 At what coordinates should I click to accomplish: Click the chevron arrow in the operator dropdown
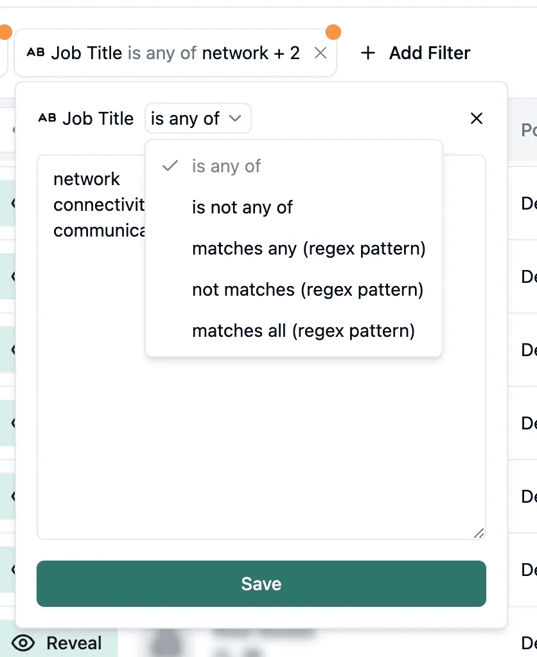(235, 118)
